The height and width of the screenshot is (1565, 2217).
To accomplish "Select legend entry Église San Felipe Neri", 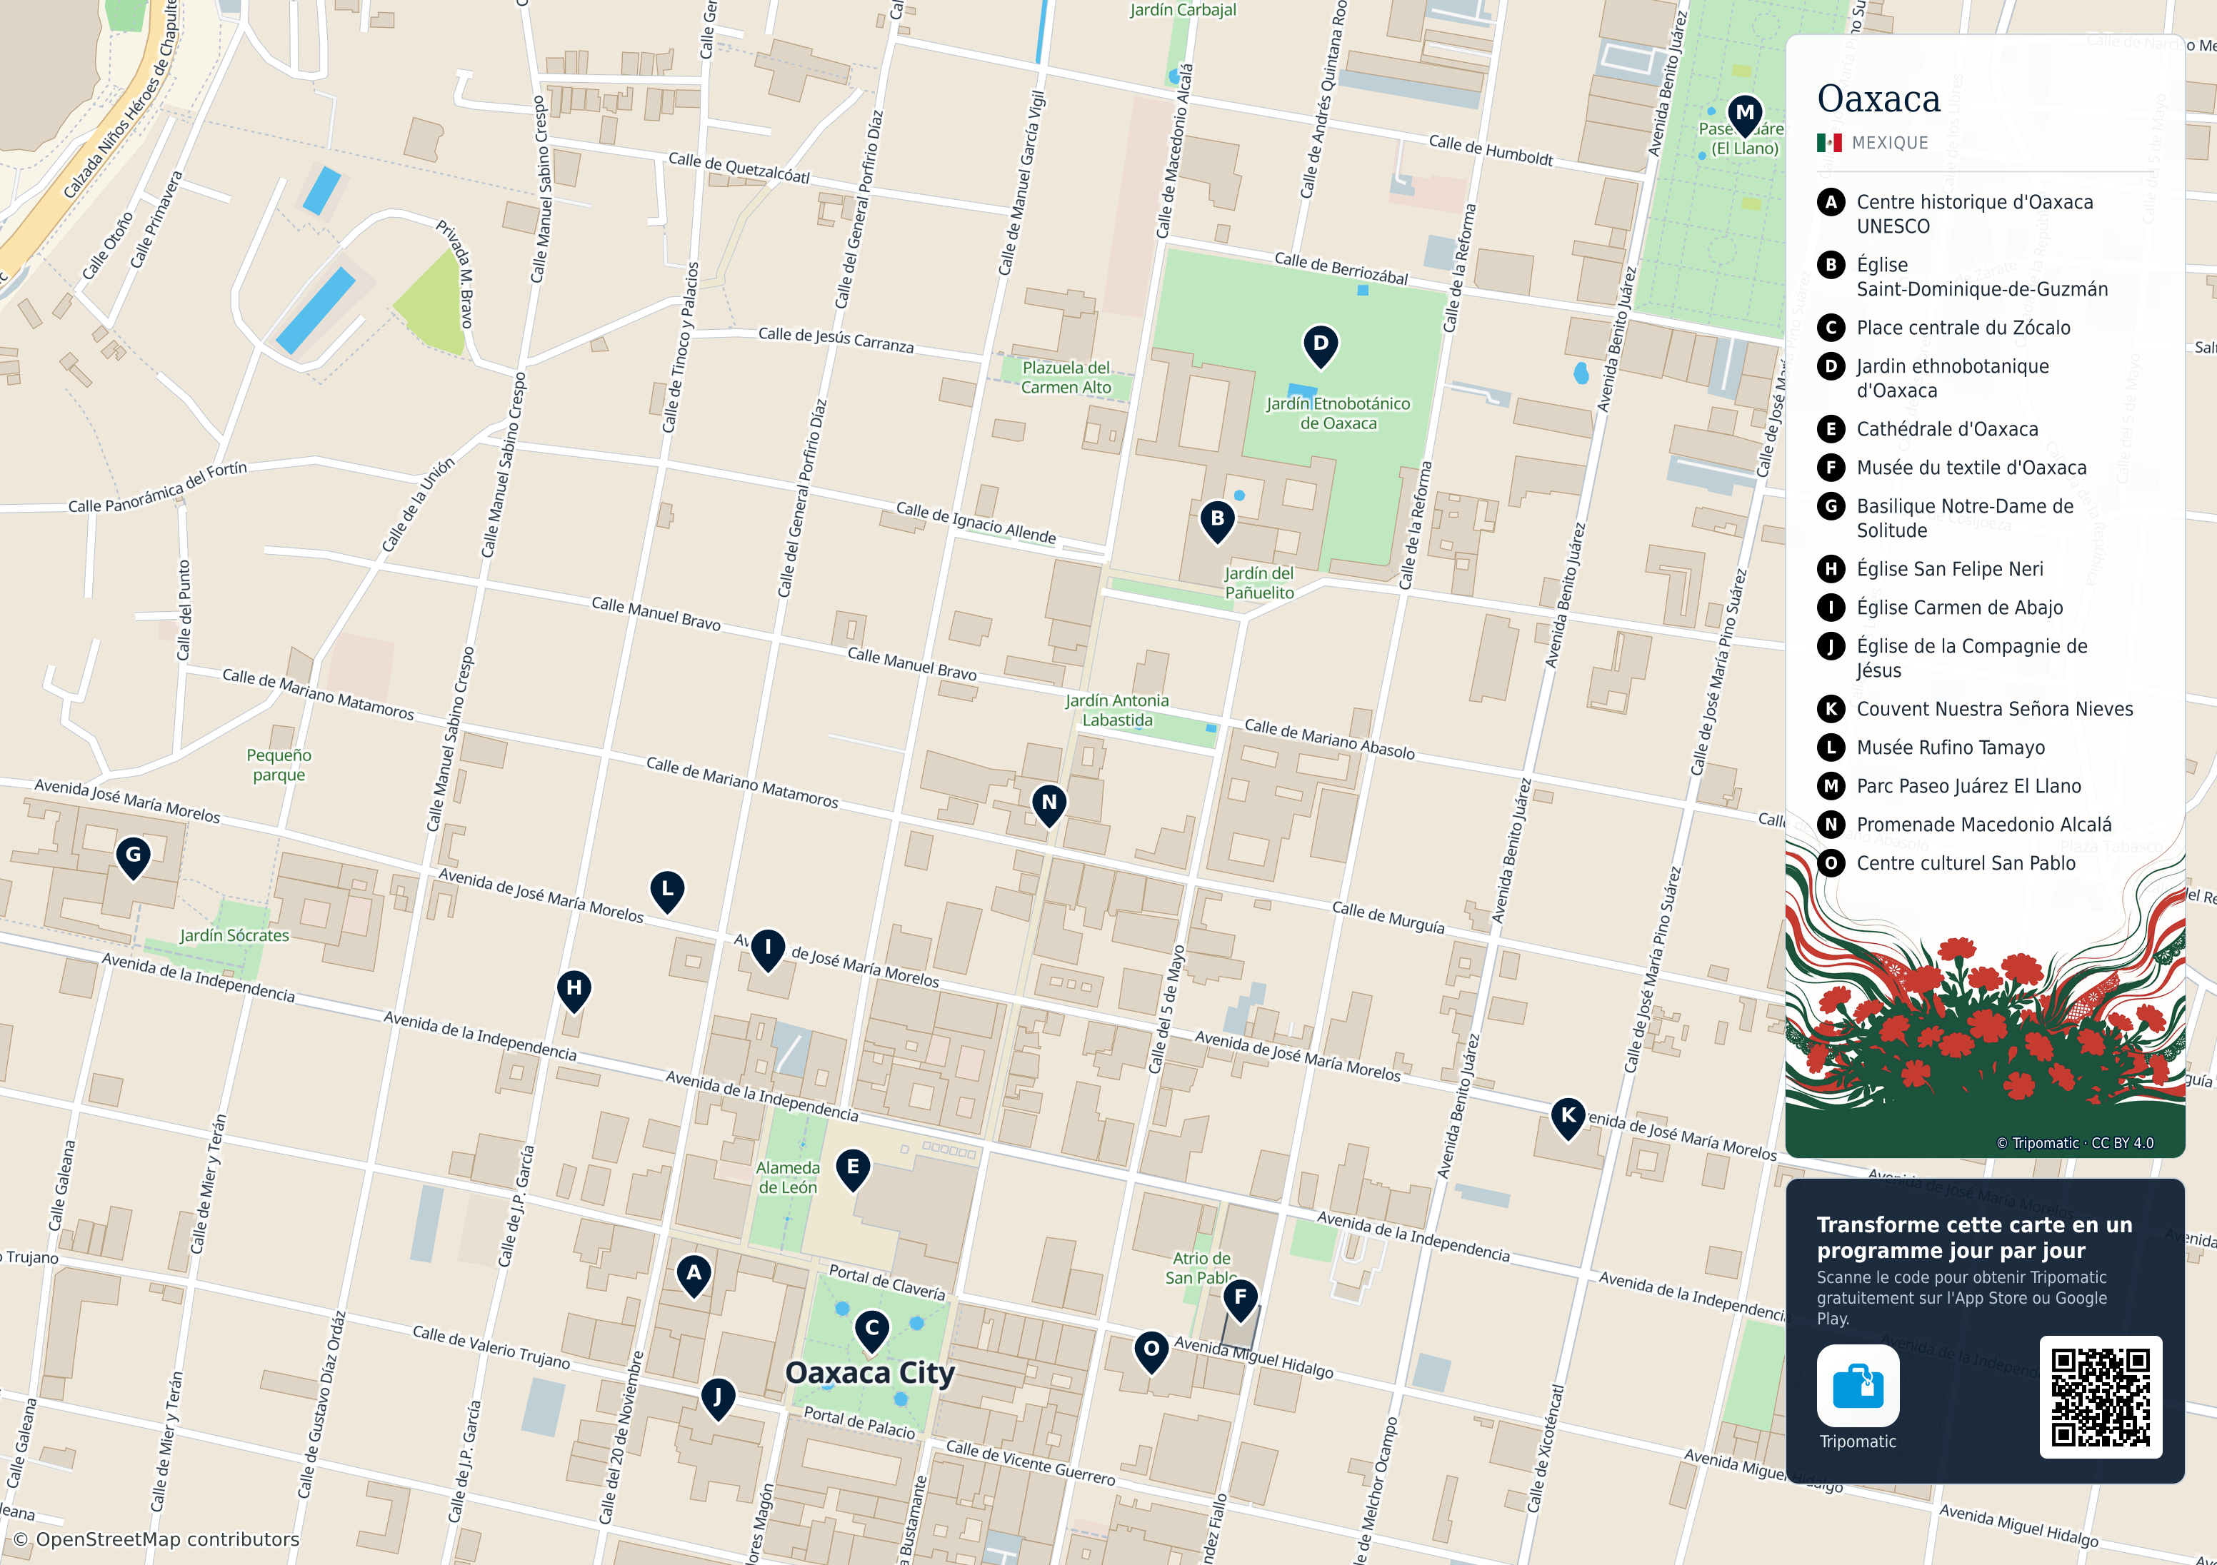I will pos(1928,570).
